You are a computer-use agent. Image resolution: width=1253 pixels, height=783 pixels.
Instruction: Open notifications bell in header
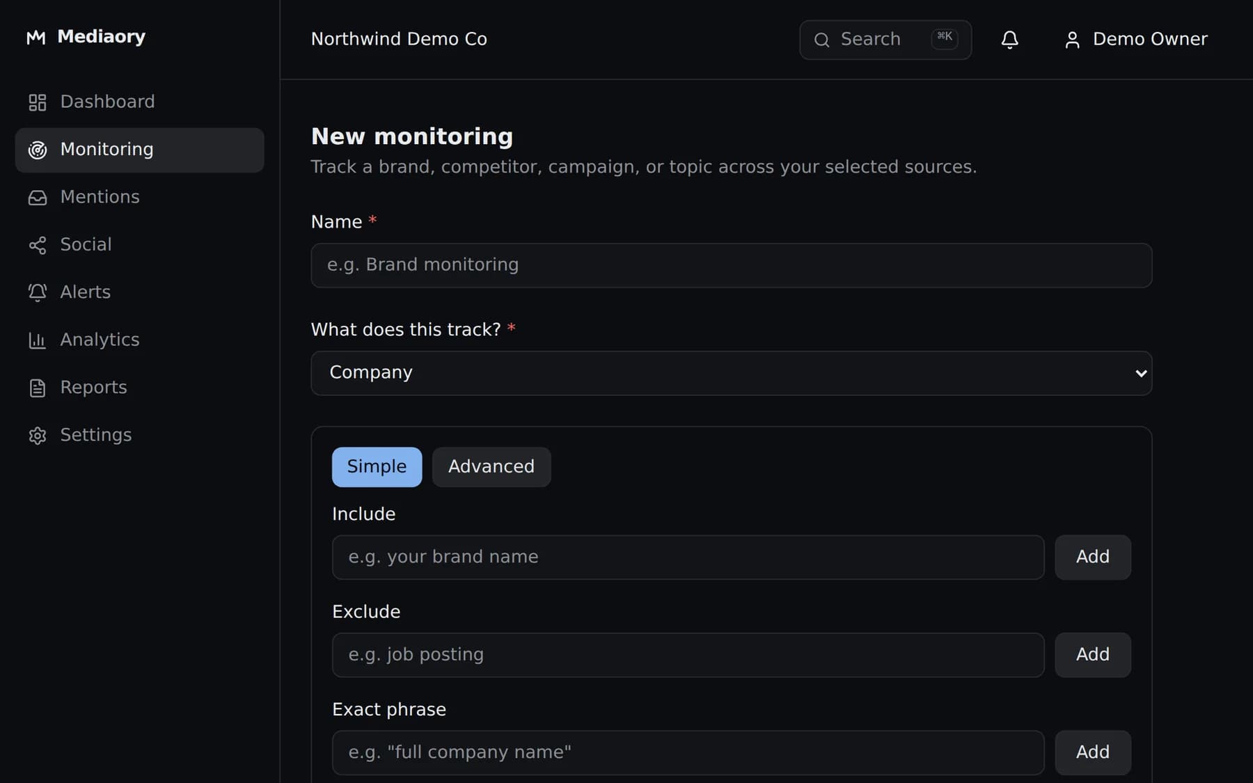[x=1009, y=40]
